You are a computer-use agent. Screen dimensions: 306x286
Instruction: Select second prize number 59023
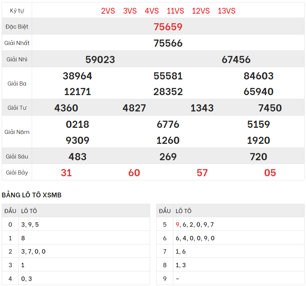100,60
